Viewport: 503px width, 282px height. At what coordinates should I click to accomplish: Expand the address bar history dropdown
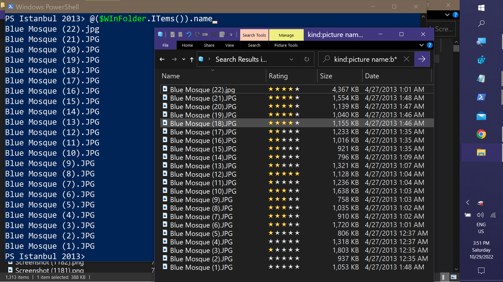pyautogui.click(x=291, y=59)
